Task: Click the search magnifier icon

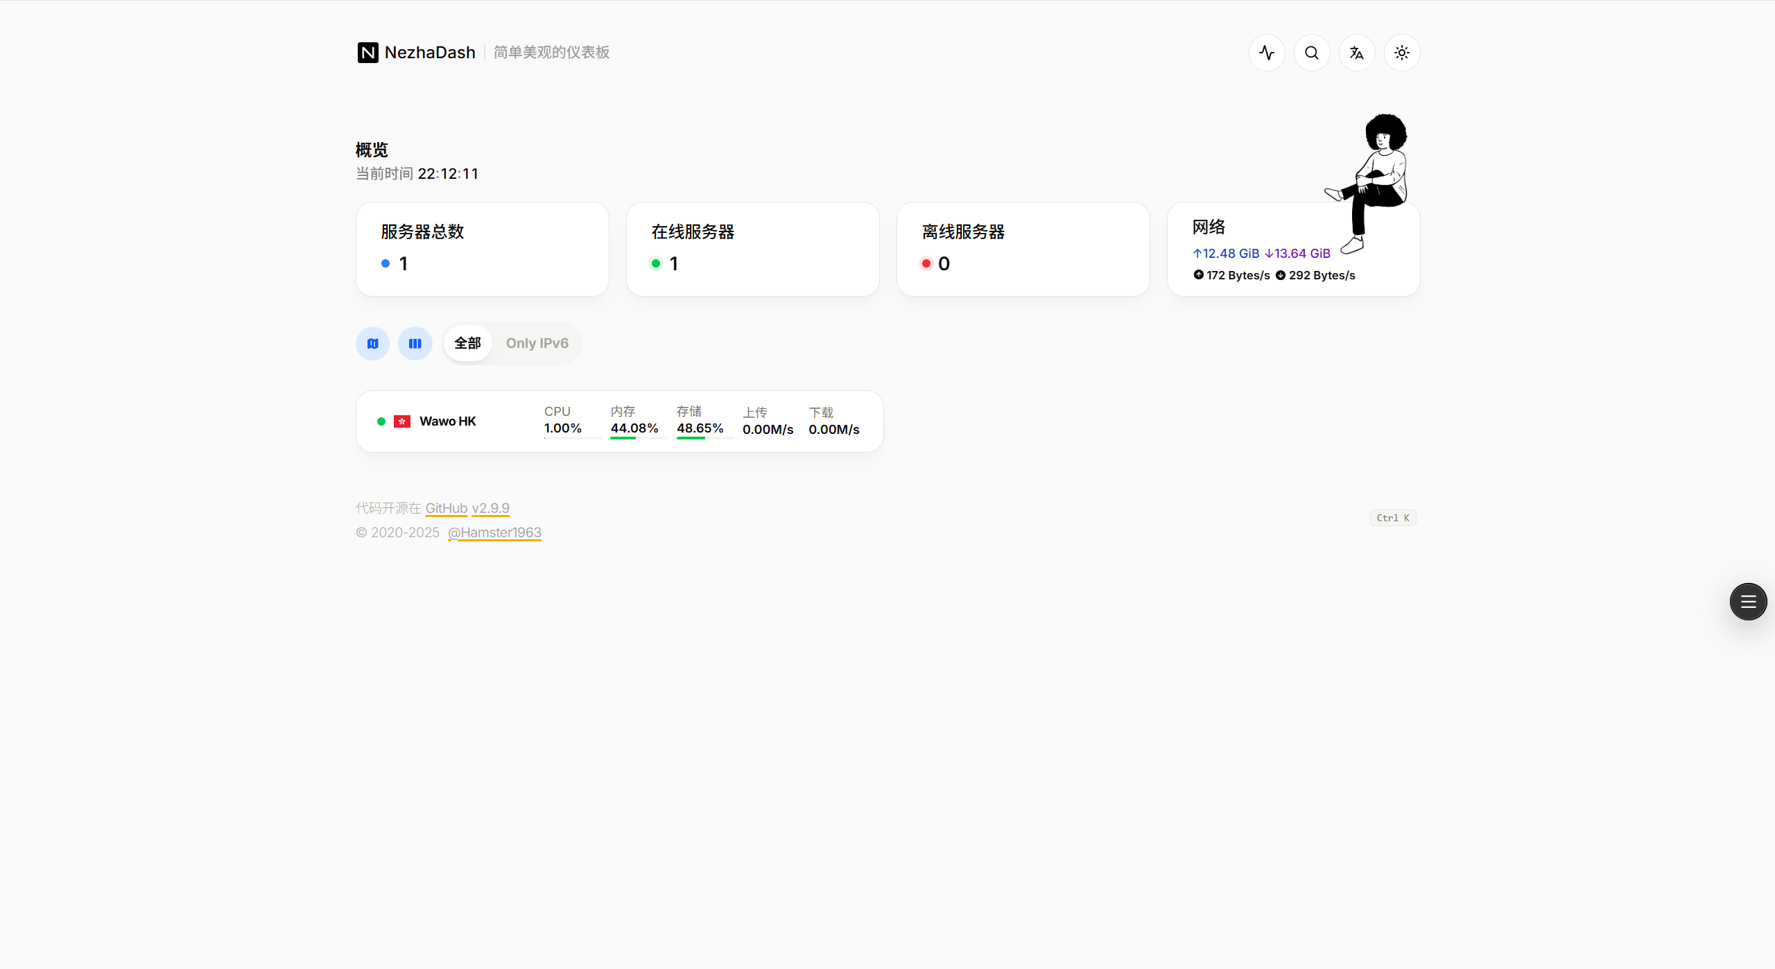Action: (x=1312, y=53)
